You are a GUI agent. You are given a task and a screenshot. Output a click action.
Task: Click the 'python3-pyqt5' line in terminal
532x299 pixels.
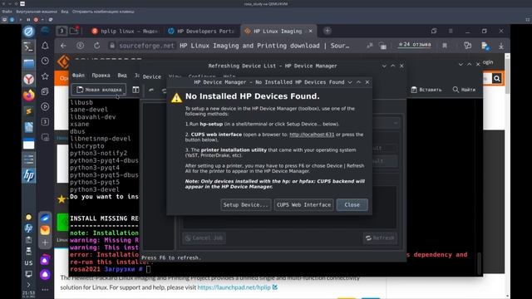click(x=95, y=183)
